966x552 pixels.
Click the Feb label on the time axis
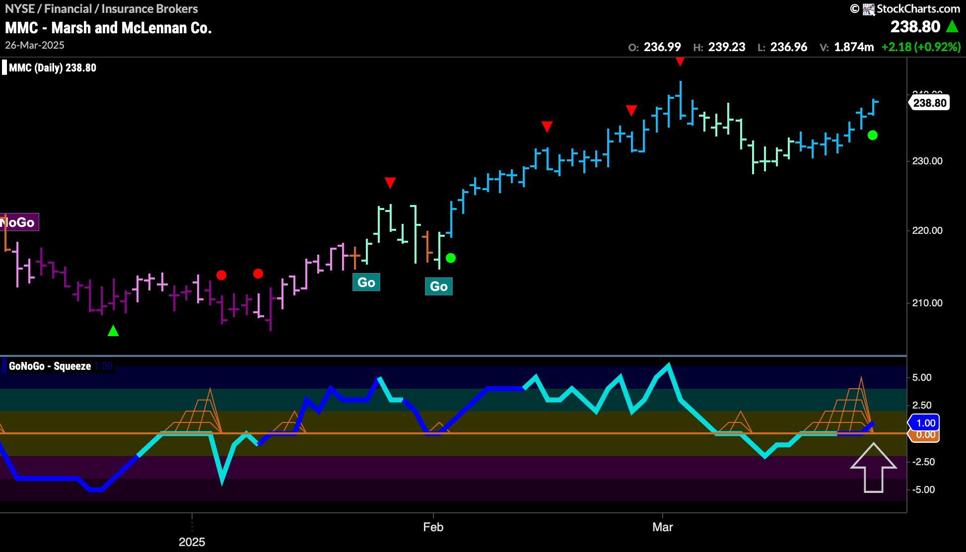pos(433,527)
